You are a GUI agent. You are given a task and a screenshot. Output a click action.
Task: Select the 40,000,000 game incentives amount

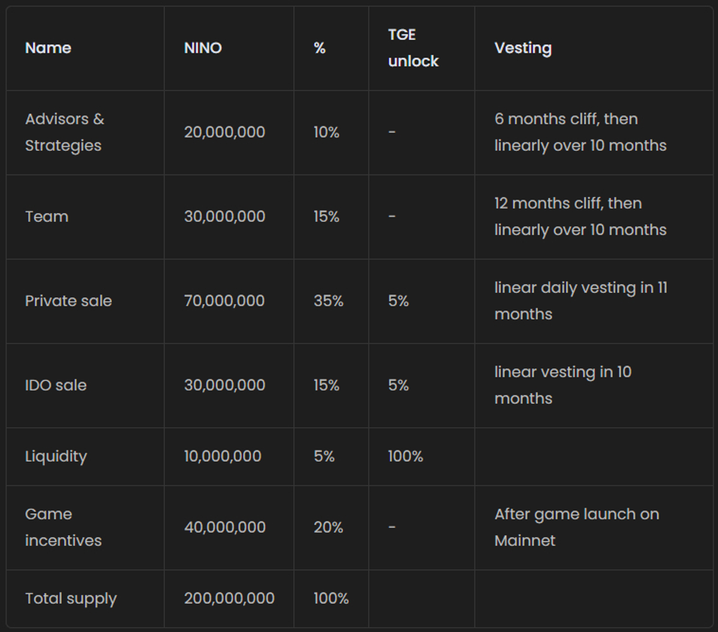[224, 527]
